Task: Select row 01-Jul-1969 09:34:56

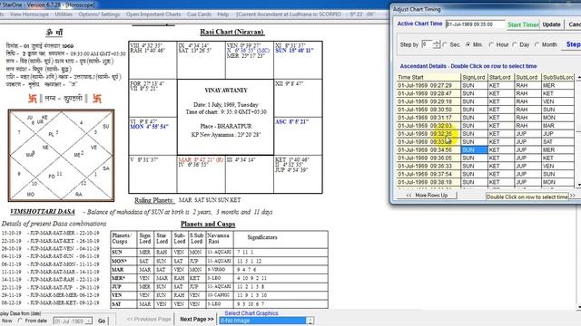Action: 486,150
